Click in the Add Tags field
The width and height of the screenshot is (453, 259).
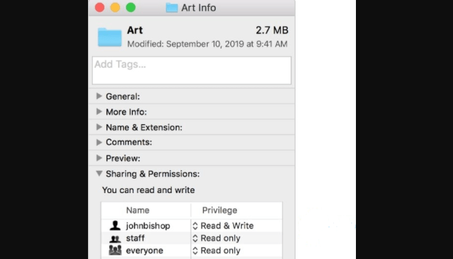click(192, 70)
